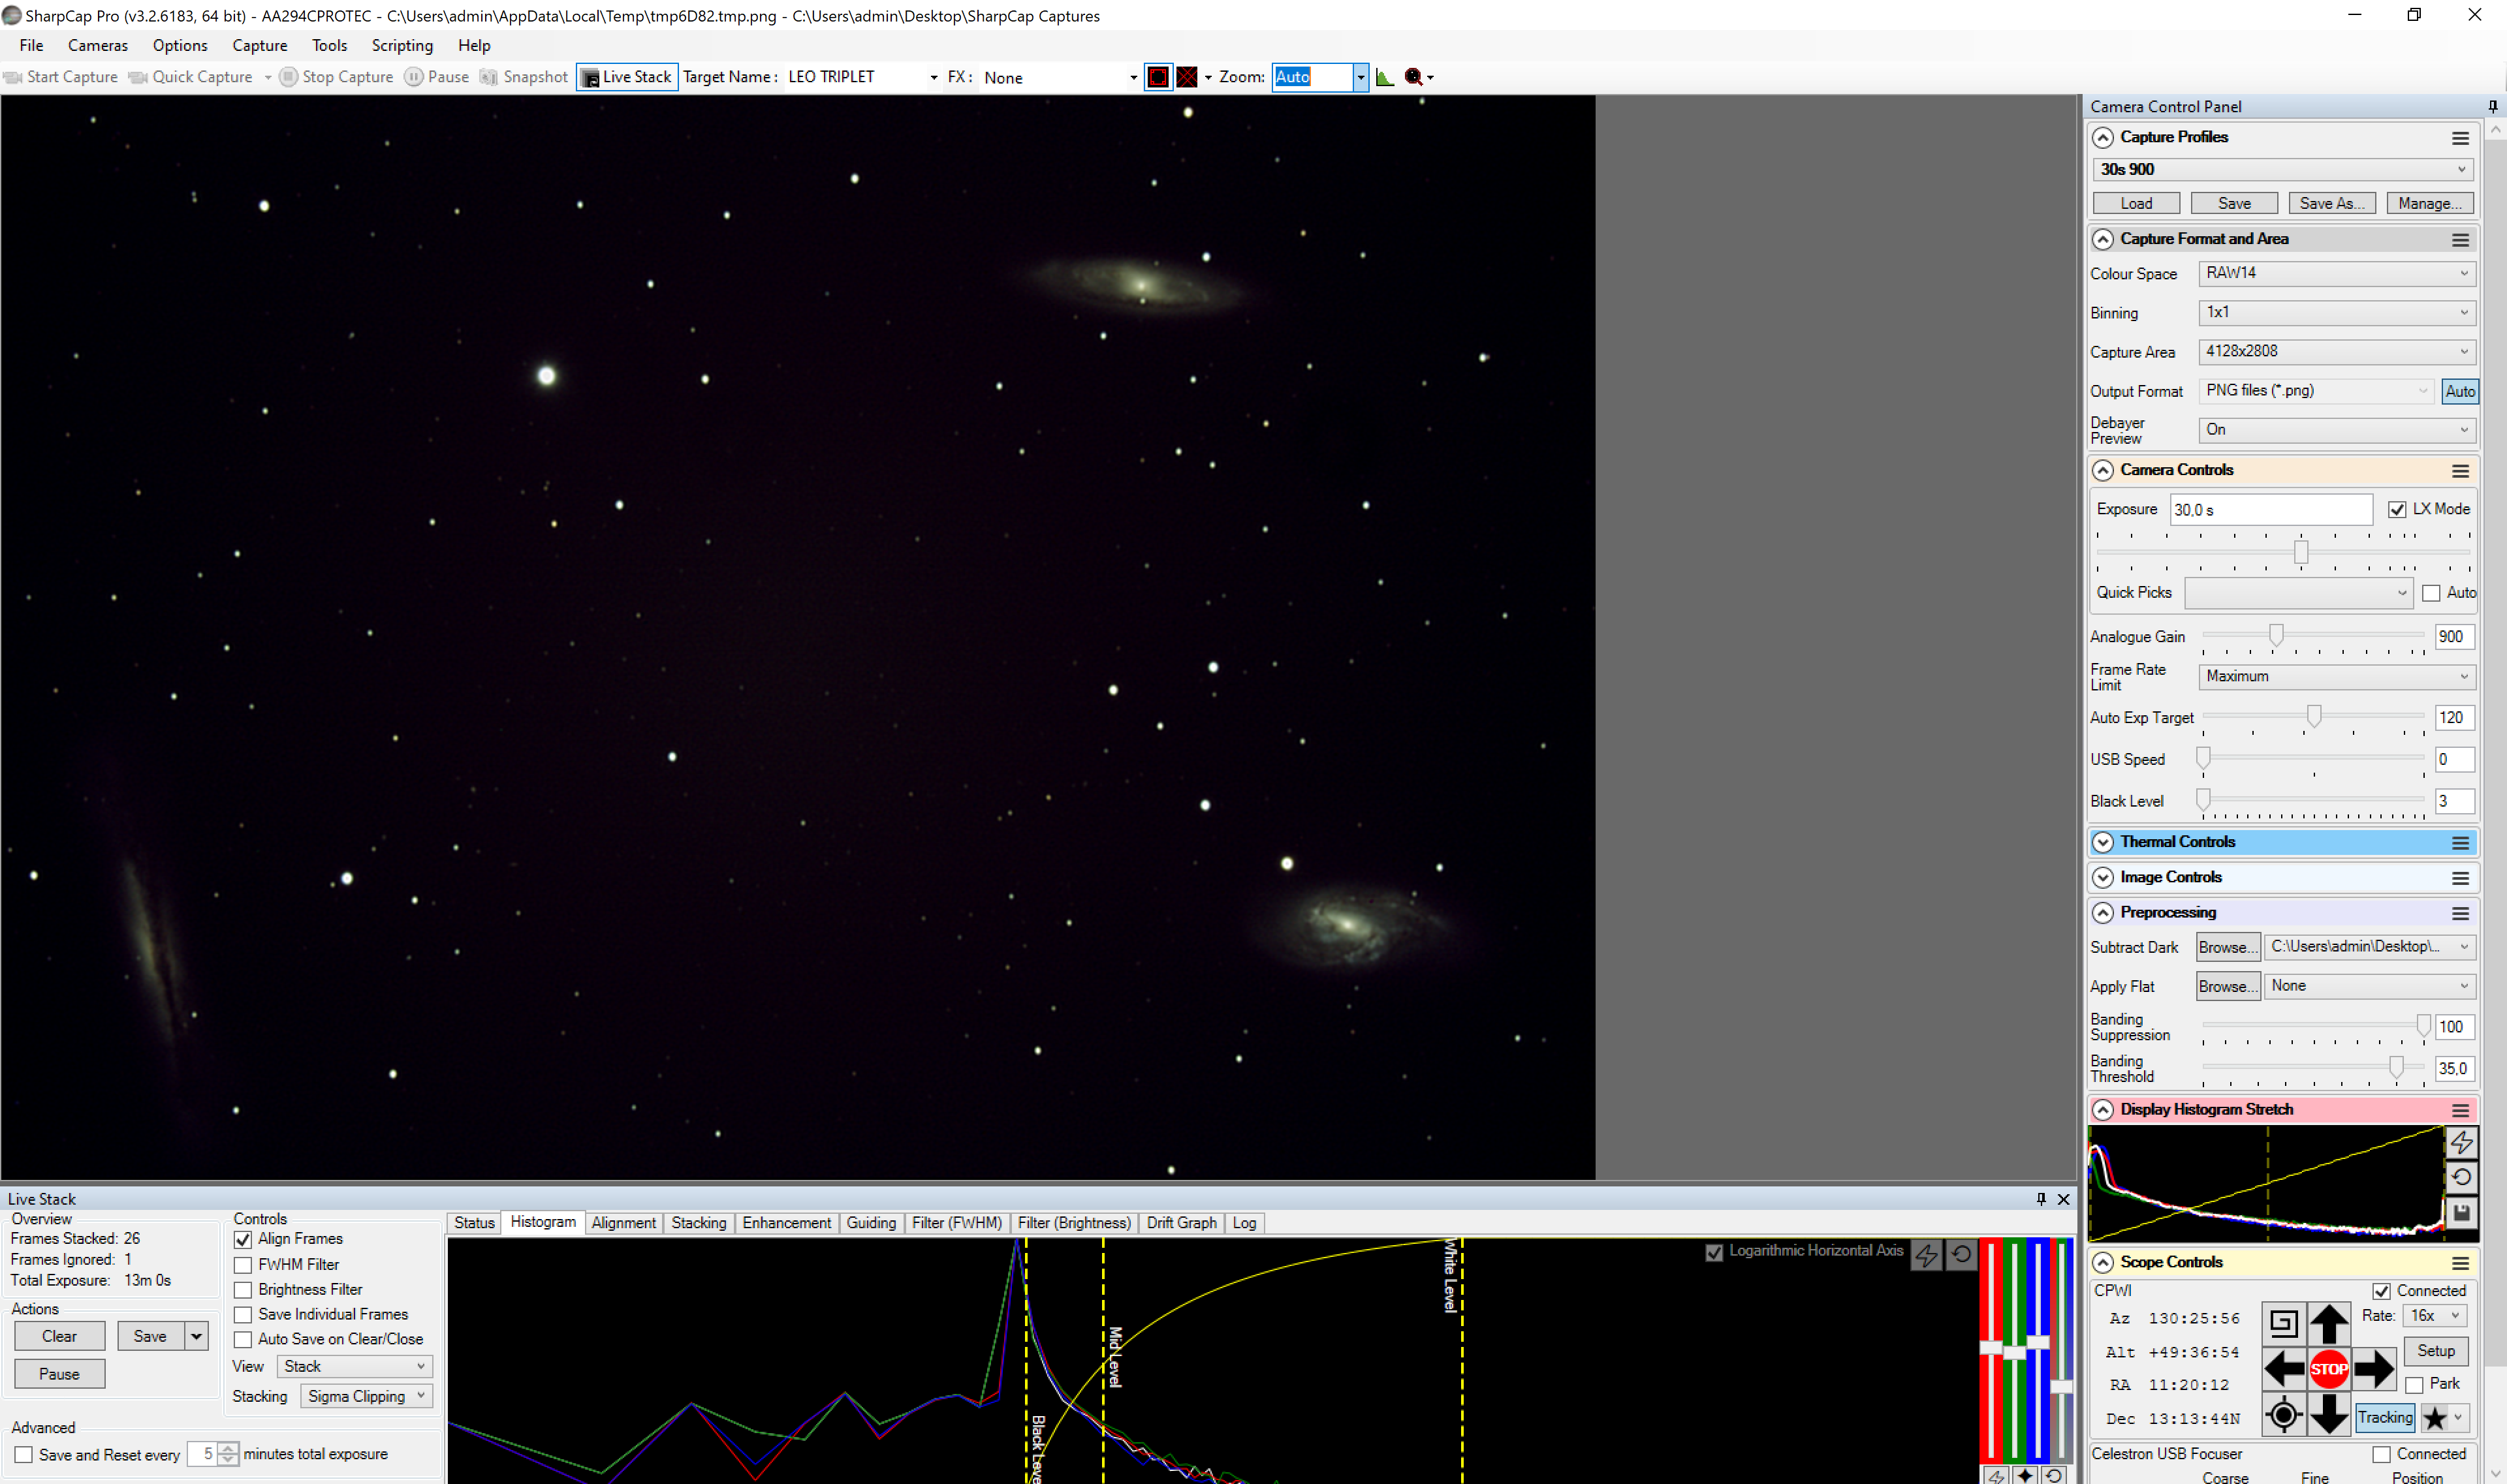Open the Scripting menu
This screenshot has height=1484, width=2507.
coord(402,45)
